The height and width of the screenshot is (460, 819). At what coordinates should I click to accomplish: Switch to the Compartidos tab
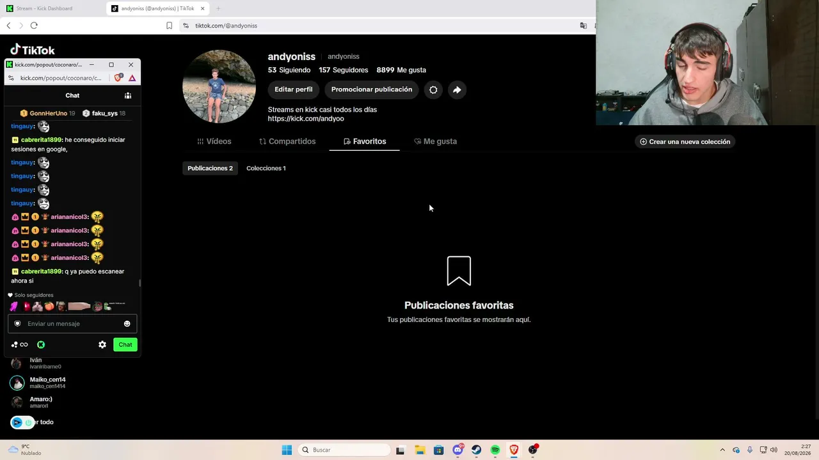tap(287, 141)
